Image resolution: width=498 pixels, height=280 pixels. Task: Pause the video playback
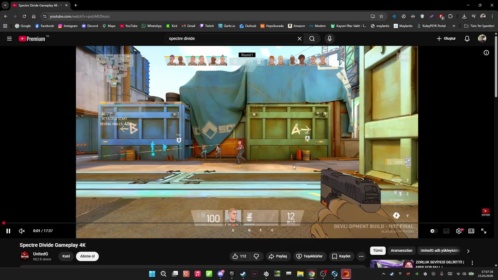pyautogui.click(x=8, y=231)
